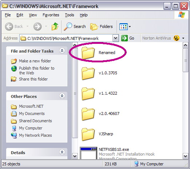
Task: Click in the Address path field
Action: 69,38
